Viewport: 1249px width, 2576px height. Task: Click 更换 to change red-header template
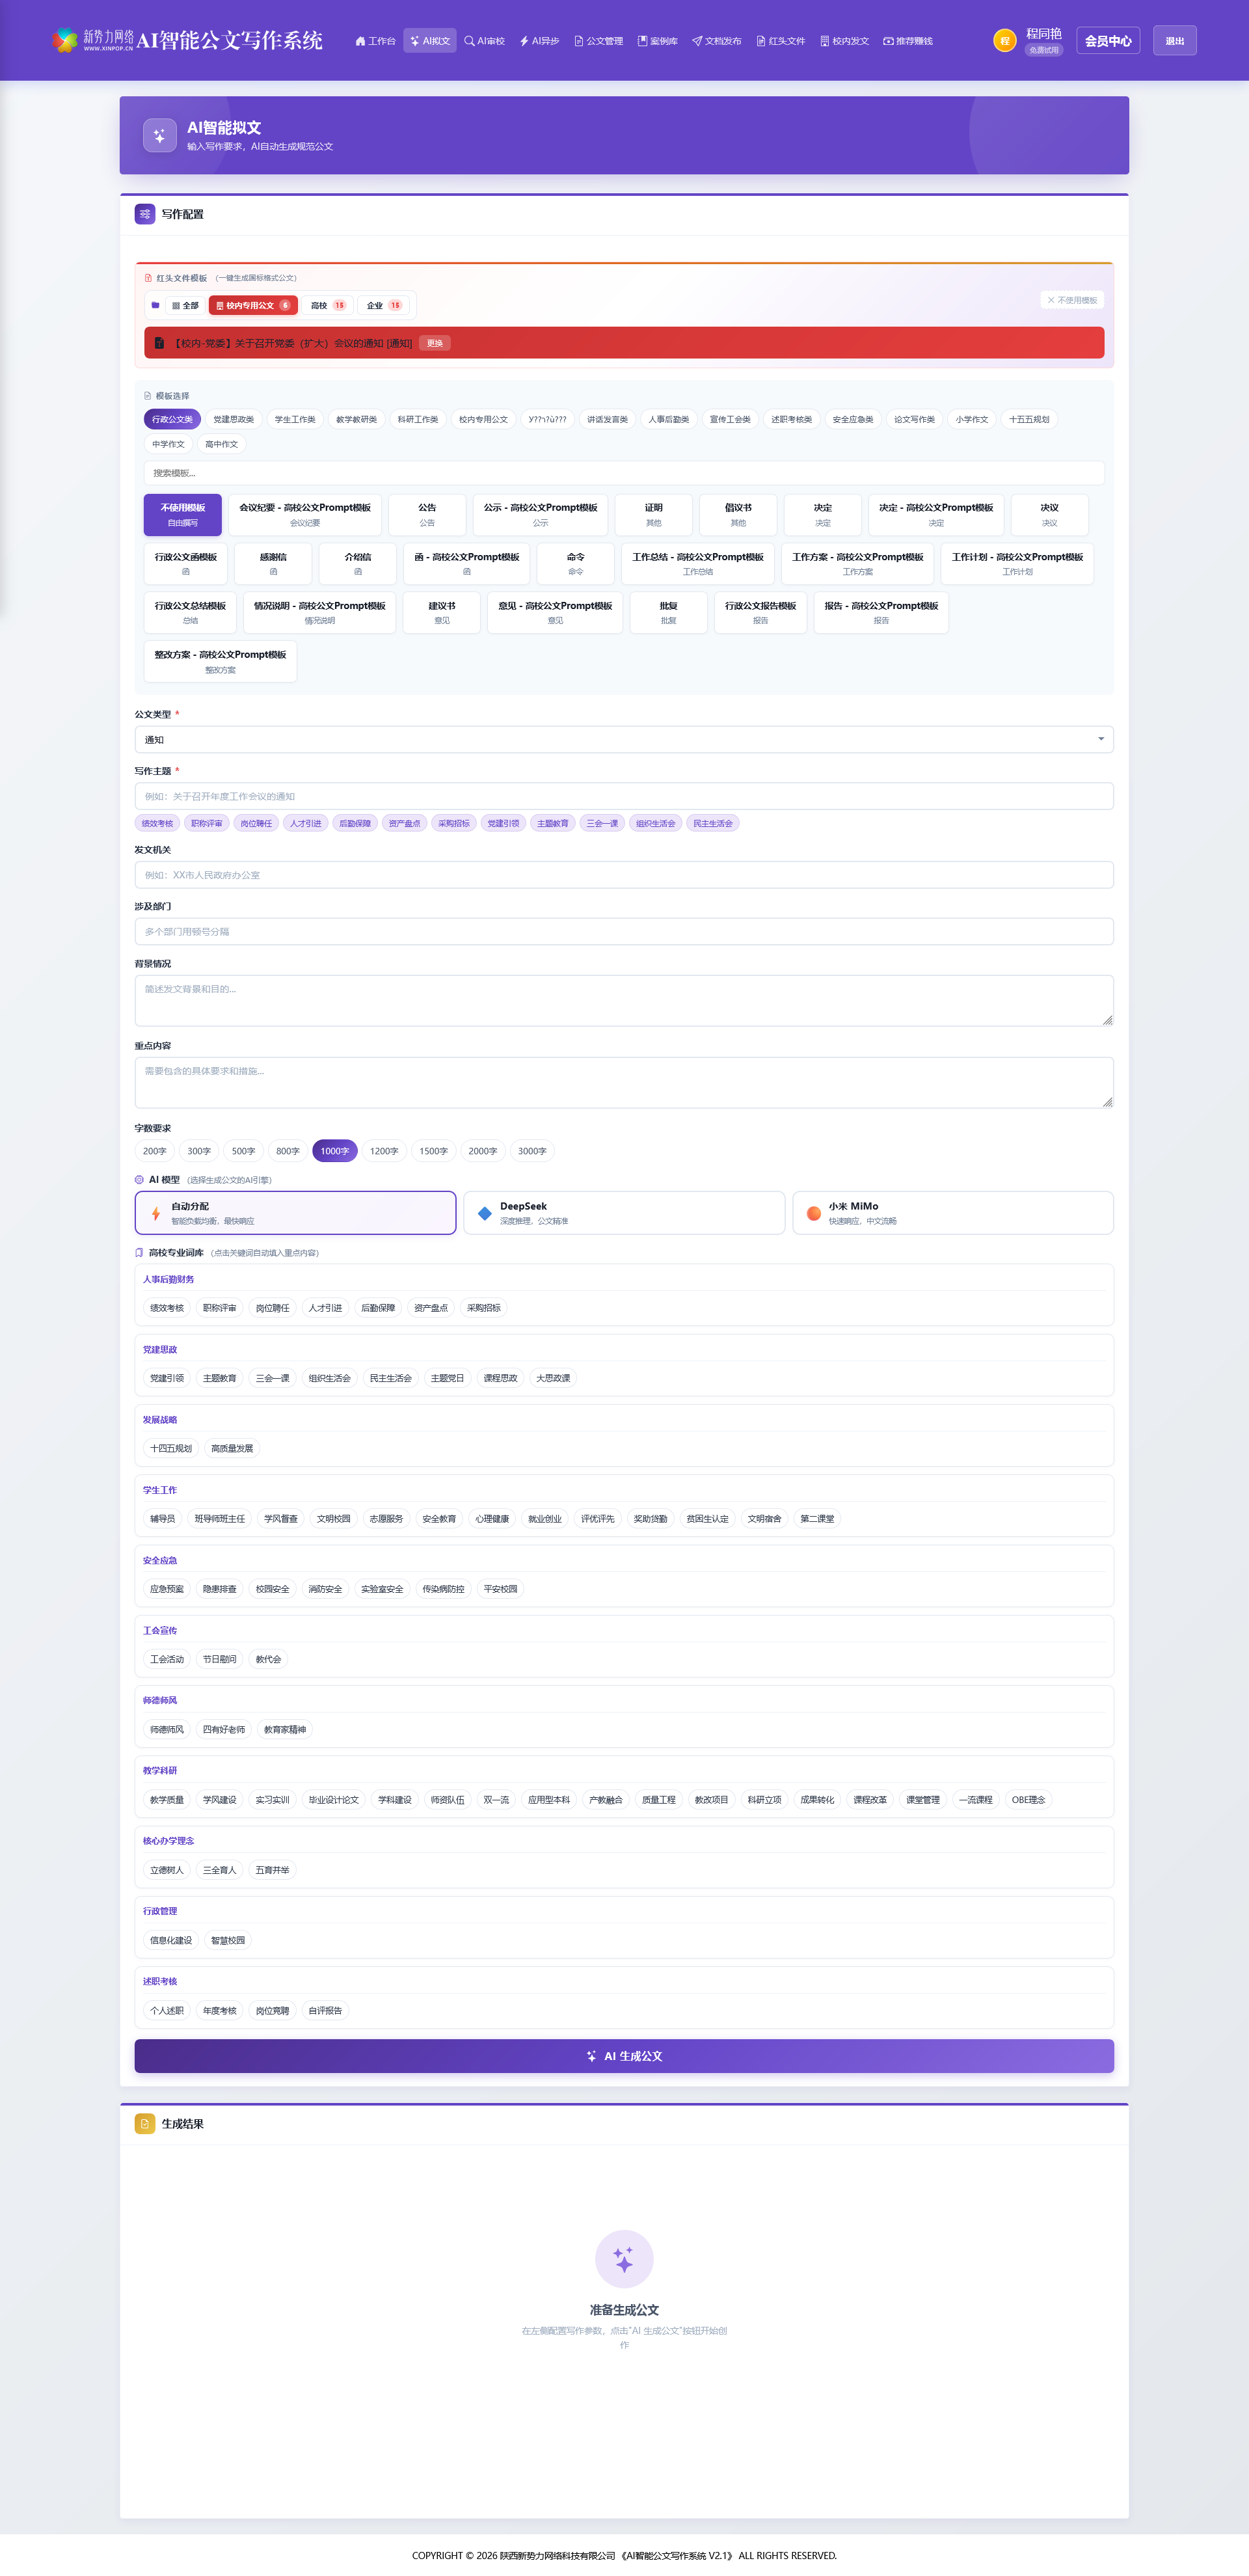[x=435, y=343]
